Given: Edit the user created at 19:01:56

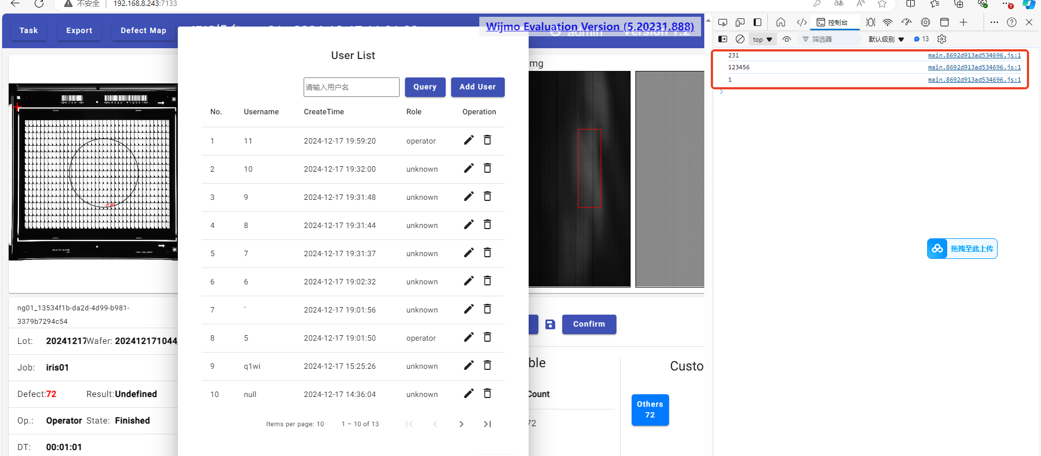Looking at the screenshot, I should pos(469,309).
